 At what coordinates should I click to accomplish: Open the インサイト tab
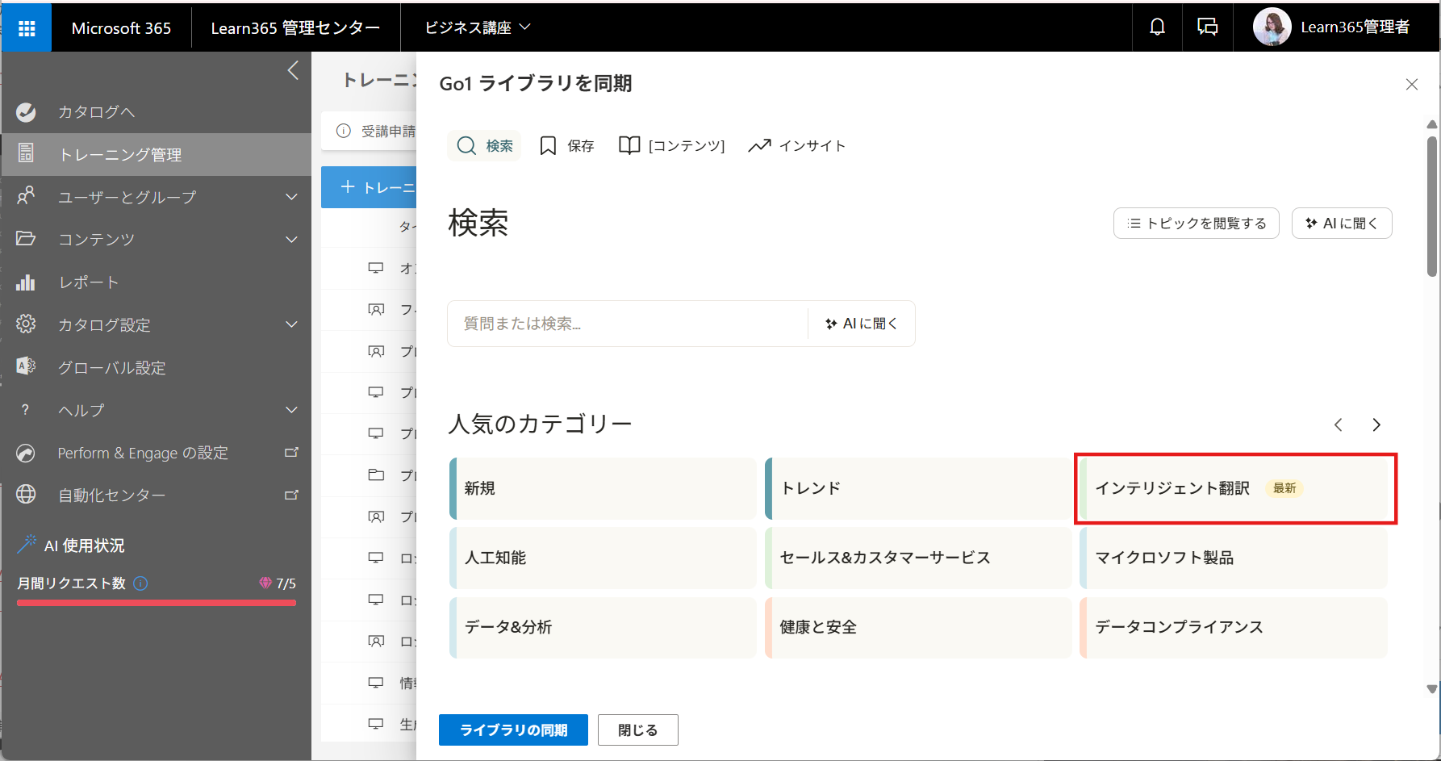(797, 146)
